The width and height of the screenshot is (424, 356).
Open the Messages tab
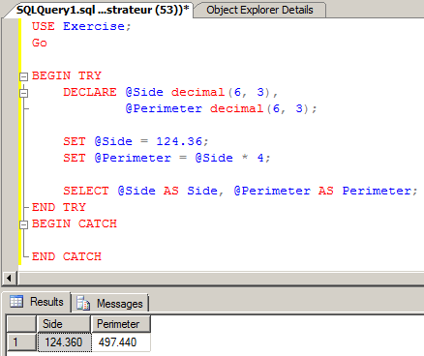110,303
